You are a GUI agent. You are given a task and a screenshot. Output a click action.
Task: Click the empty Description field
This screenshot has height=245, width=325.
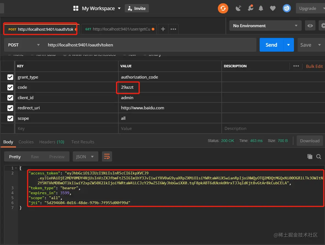click(273, 129)
